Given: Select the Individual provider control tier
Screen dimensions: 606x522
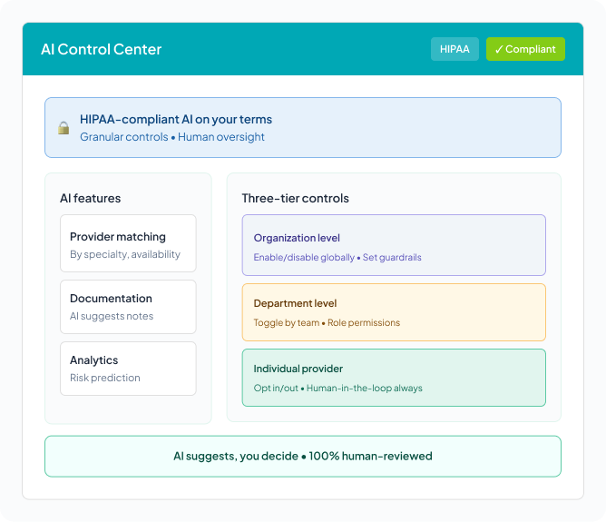Looking at the screenshot, I should pos(394,378).
